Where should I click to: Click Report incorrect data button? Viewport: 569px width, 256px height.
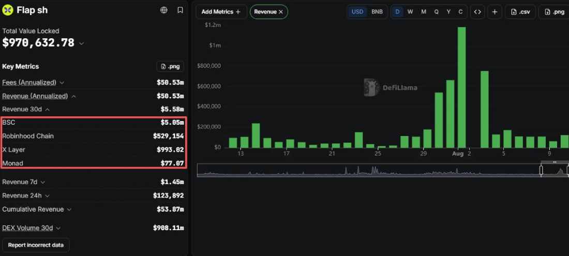tap(36, 245)
